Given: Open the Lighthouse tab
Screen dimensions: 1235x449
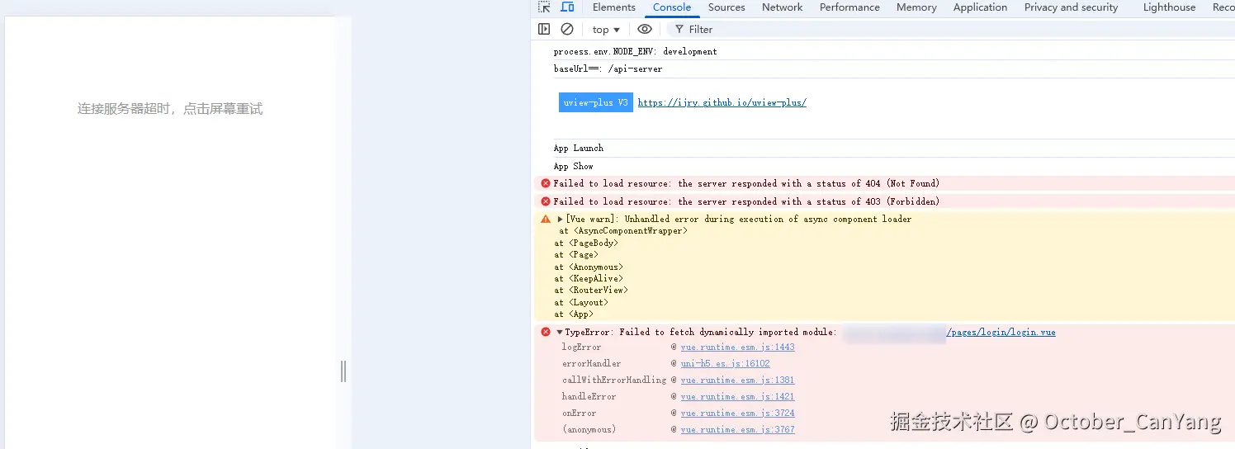Looking at the screenshot, I should click(1169, 7).
